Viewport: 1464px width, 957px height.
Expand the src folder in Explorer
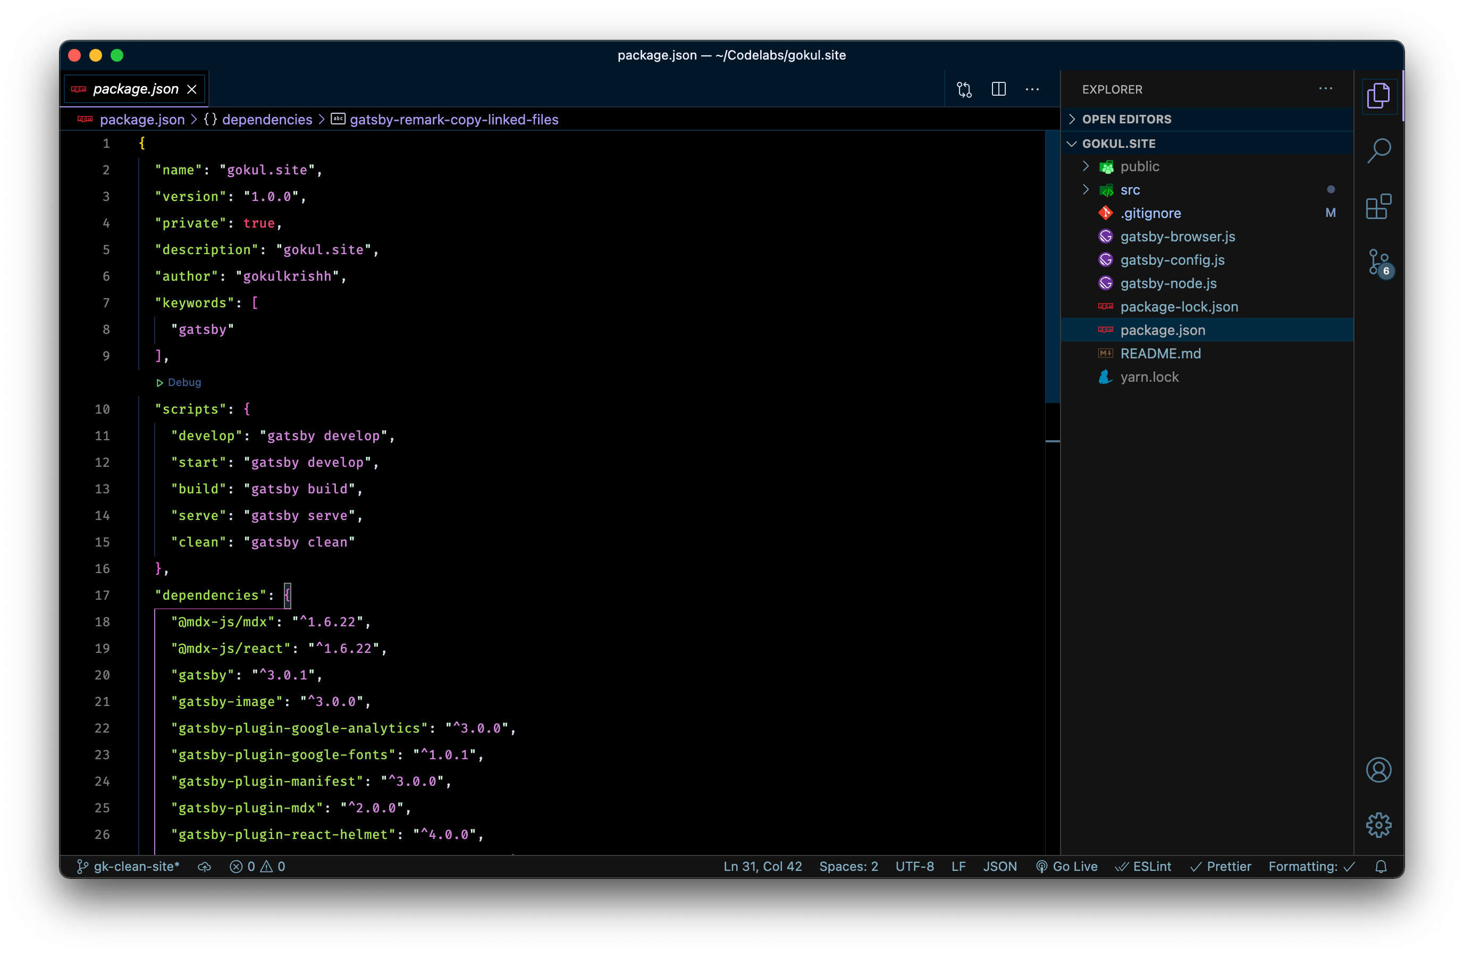[x=1130, y=189]
